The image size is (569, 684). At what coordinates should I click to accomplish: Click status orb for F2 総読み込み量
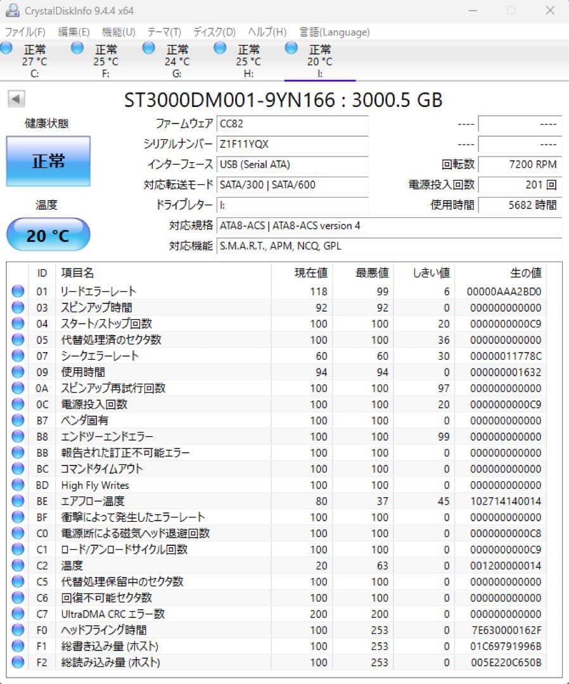click(18, 662)
